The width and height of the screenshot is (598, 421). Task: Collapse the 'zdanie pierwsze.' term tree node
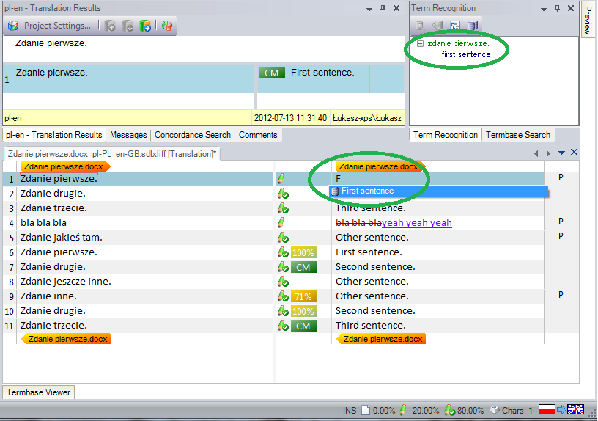pos(420,44)
